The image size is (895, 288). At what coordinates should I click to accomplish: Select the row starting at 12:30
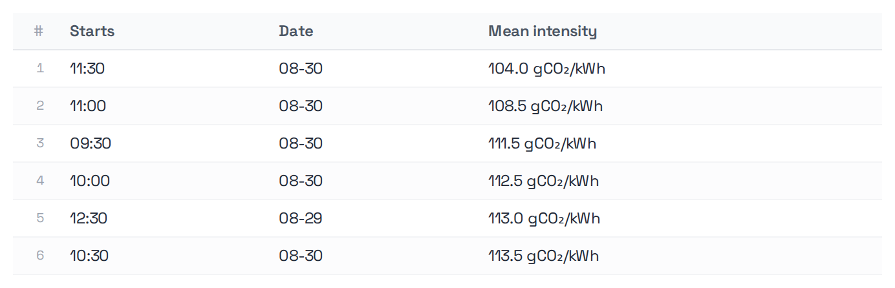pyautogui.click(x=447, y=218)
